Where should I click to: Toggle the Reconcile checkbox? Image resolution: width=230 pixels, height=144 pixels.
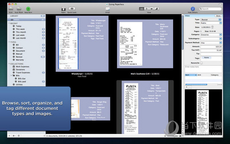[x=201, y=63]
